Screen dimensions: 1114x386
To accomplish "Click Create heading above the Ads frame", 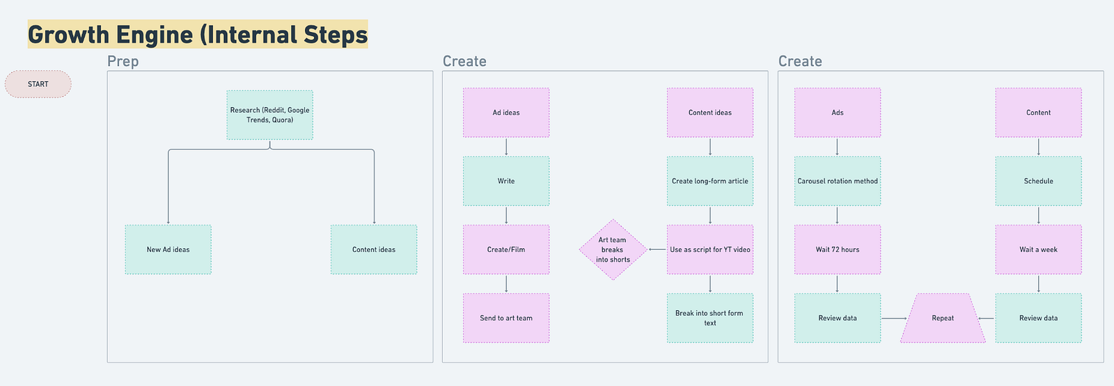I will tap(800, 61).
